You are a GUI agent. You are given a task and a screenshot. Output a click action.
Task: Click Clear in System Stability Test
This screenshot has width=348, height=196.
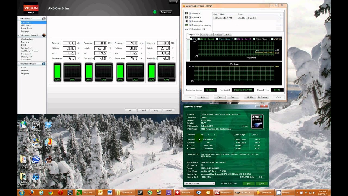point(220,97)
